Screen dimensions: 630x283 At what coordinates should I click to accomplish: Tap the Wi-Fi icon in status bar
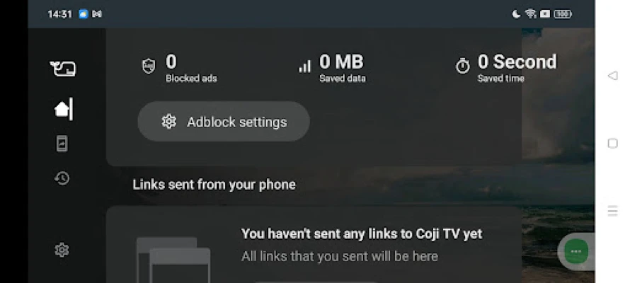[x=530, y=14]
